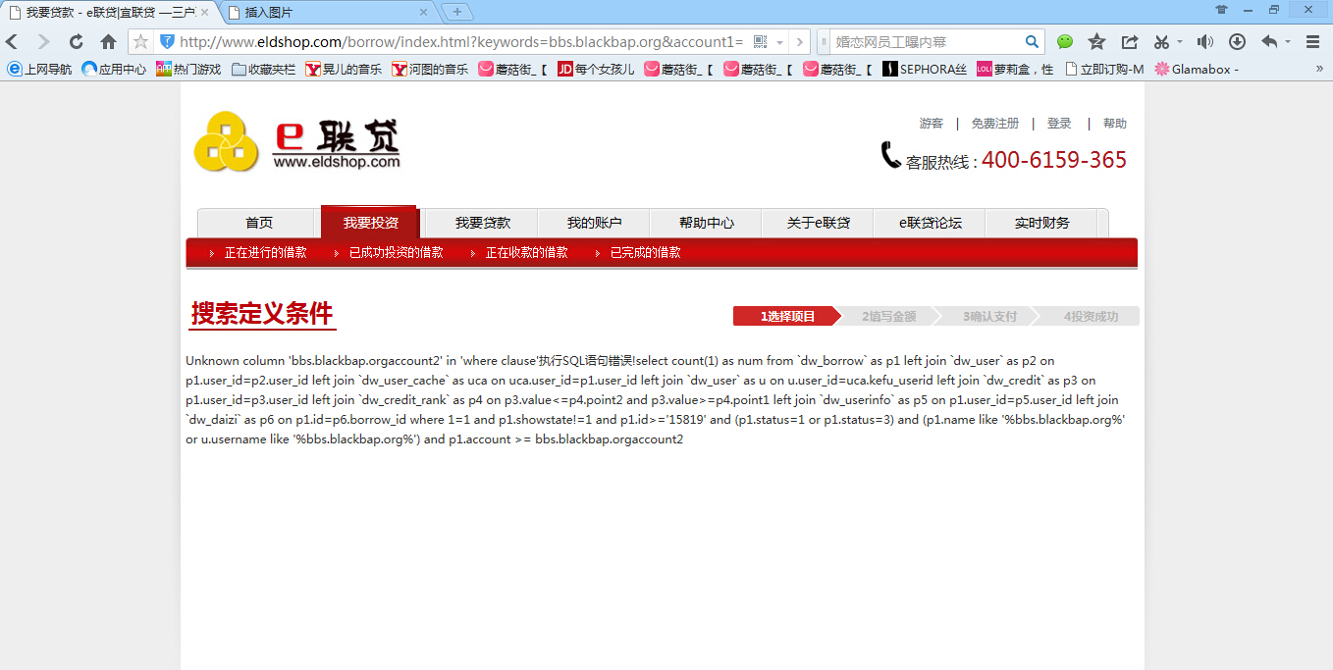The height and width of the screenshot is (670, 1333).
Task: Select the 我要投资 navigation tab
Action: 370,223
